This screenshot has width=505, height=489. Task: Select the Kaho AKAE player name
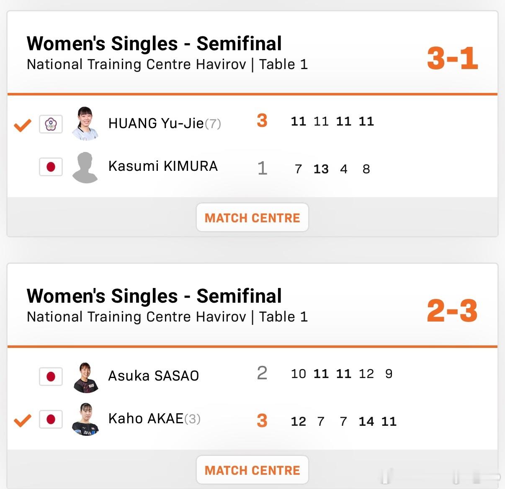146,419
